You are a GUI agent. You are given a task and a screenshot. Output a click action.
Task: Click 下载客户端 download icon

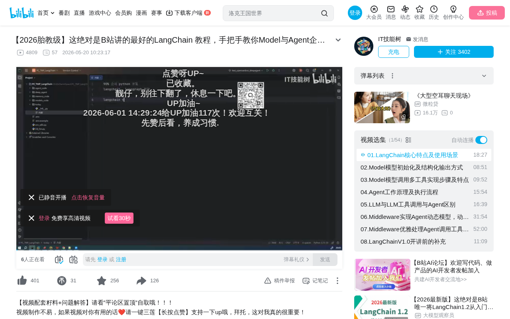click(x=169, y=13)
